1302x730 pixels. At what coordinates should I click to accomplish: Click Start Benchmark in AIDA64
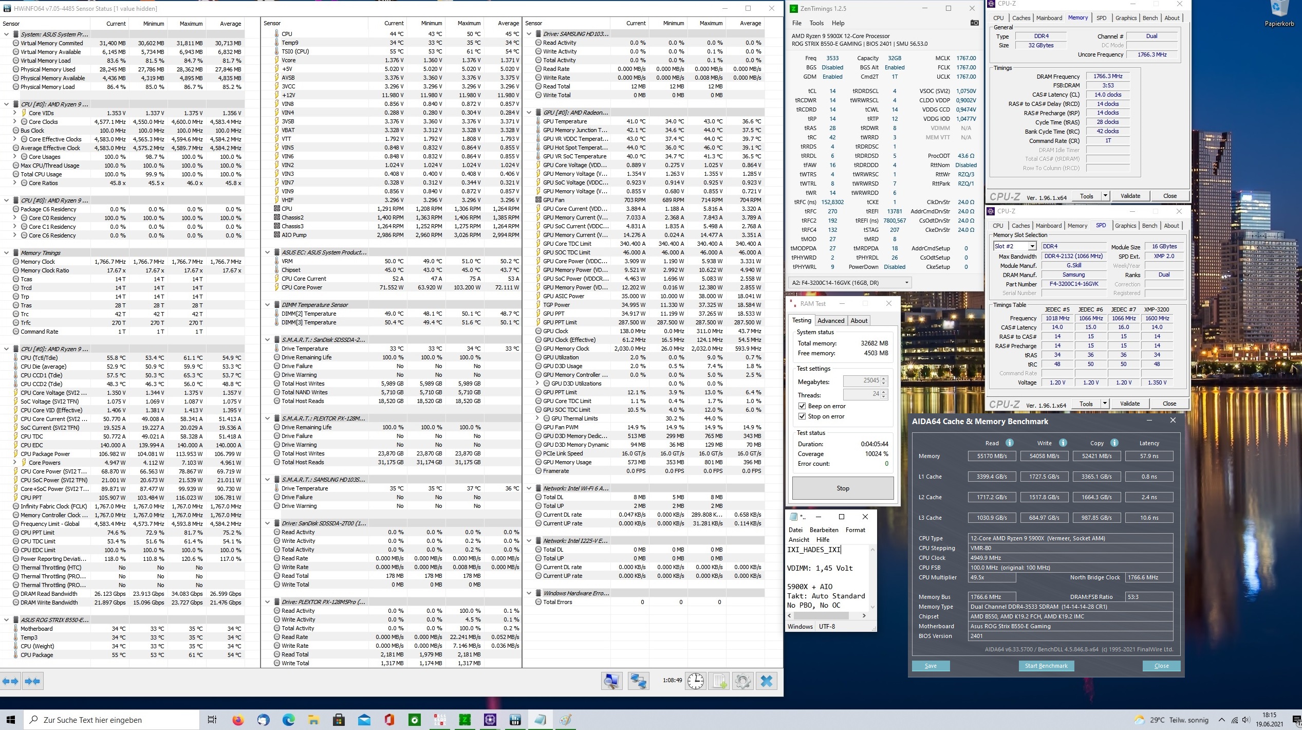click(x=1046, y=666)
